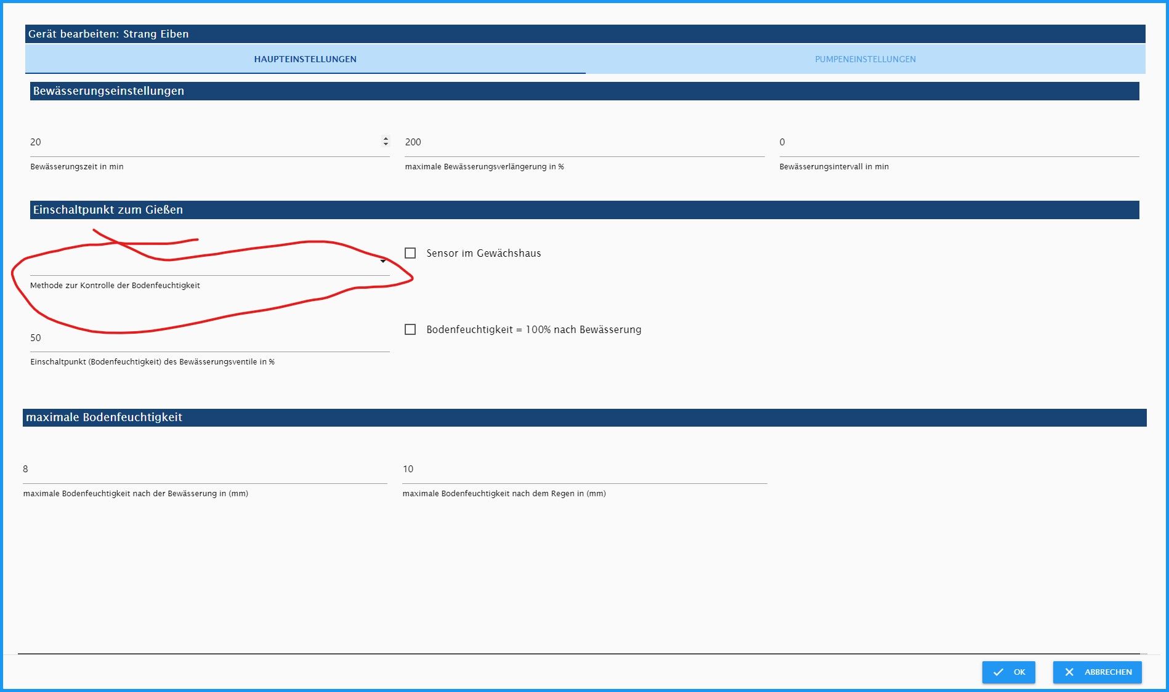Click the Methode zur Kontrolle der Bodenfeuchtigkeit label

tap(115, 286)
